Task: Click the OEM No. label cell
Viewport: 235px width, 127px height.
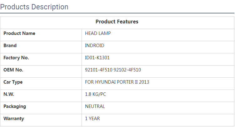Action: point(13,70)
